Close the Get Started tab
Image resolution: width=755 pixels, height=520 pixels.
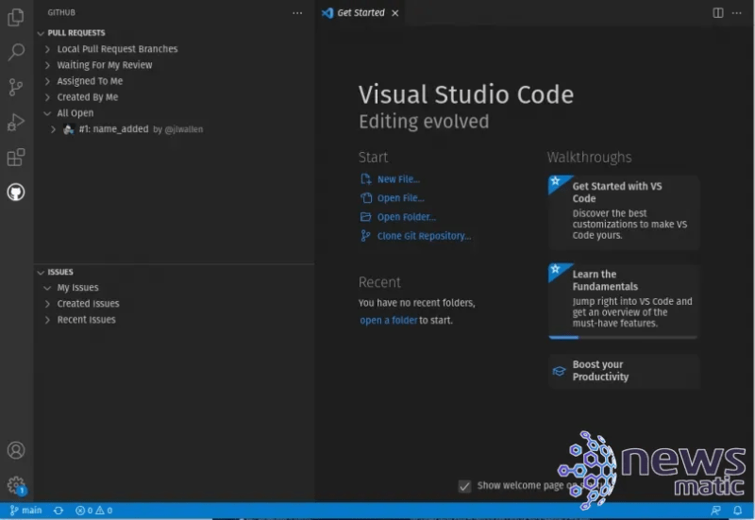395,13
